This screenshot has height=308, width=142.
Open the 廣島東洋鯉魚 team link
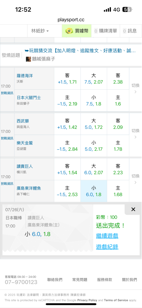pos(29,188)
